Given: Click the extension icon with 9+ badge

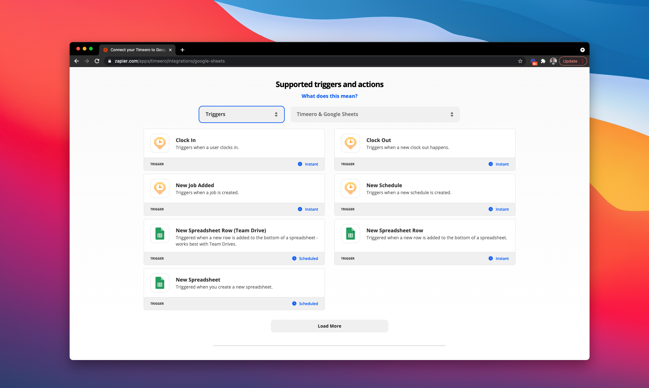Looking at the screenshot, I should point(533,61).
